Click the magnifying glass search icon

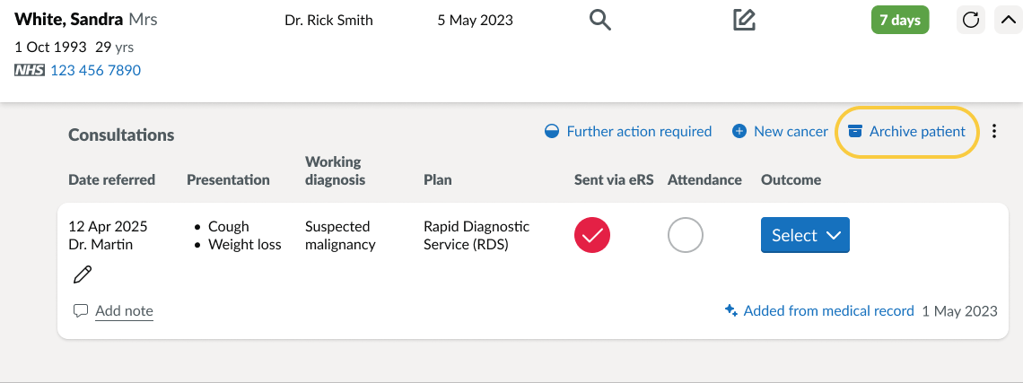coord(600,21)
